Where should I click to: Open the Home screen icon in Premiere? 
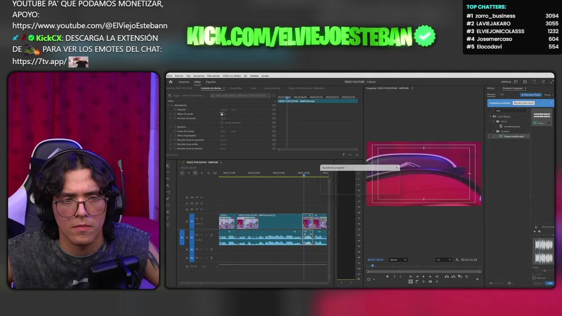click(x=170, y=82)
